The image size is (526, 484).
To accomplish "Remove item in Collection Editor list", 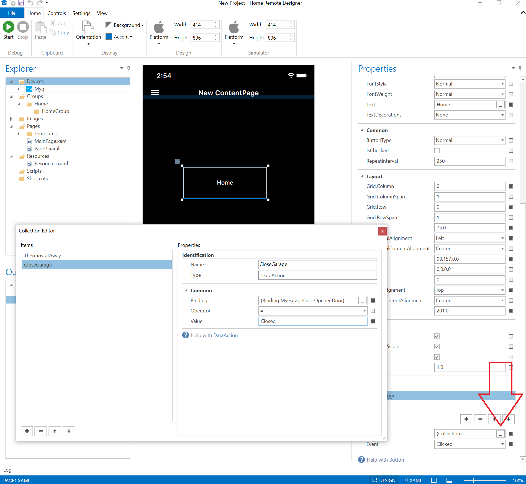I will point(41,431).
